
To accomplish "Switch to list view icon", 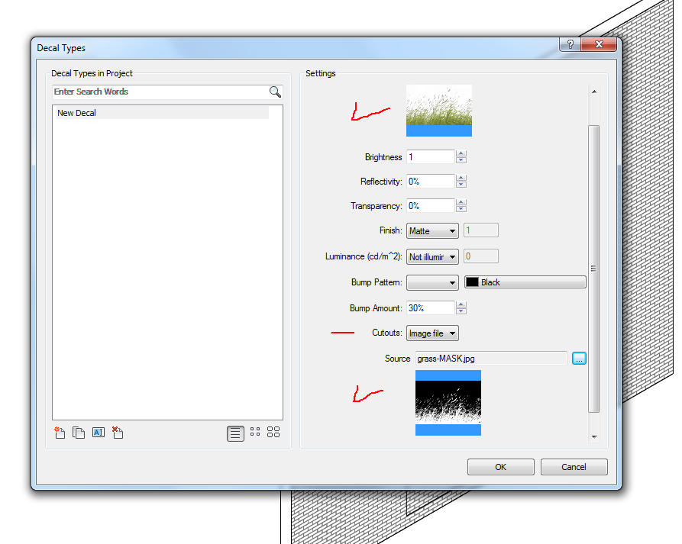I will [x=235, y=433].
